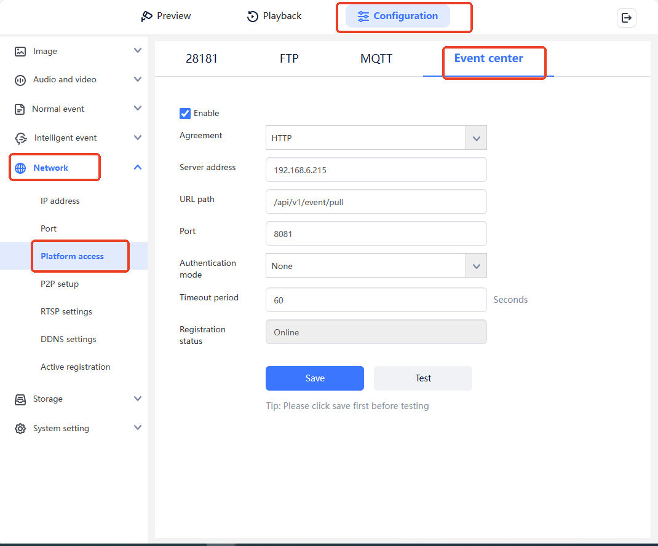Click the Storage drive icon

tap(20, 399)
